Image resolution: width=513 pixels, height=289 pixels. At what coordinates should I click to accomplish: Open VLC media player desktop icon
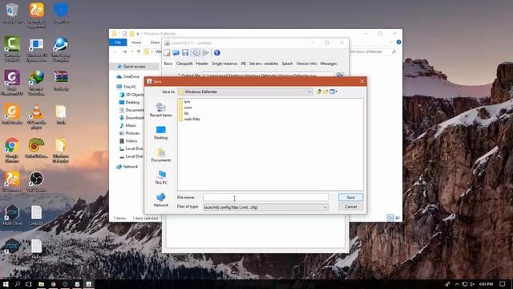[36, 116]
